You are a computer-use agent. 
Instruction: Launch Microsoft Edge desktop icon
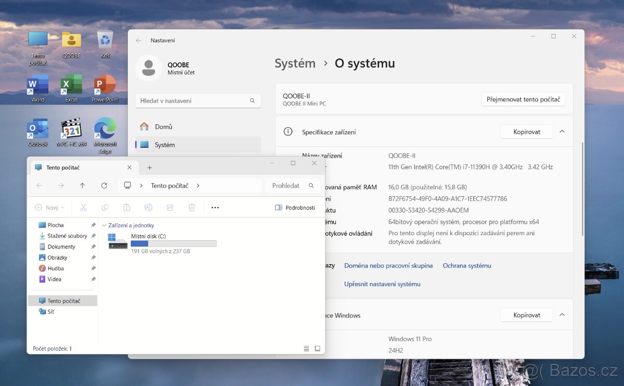click(x=105, y=129)
